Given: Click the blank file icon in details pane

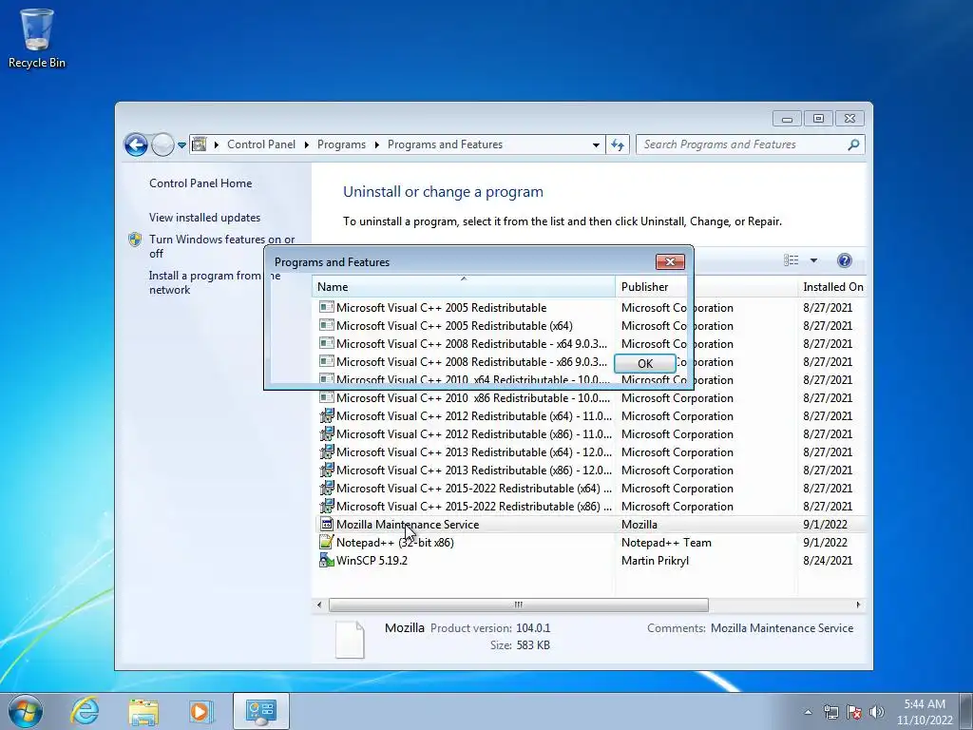Looking at the screenshot, I should [x=350, y=639].
